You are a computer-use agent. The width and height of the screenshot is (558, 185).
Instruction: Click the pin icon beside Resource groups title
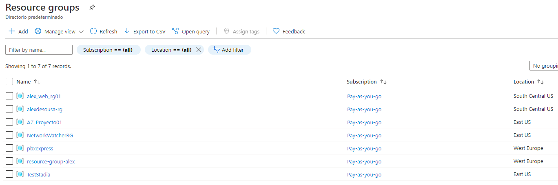point(92,8)
